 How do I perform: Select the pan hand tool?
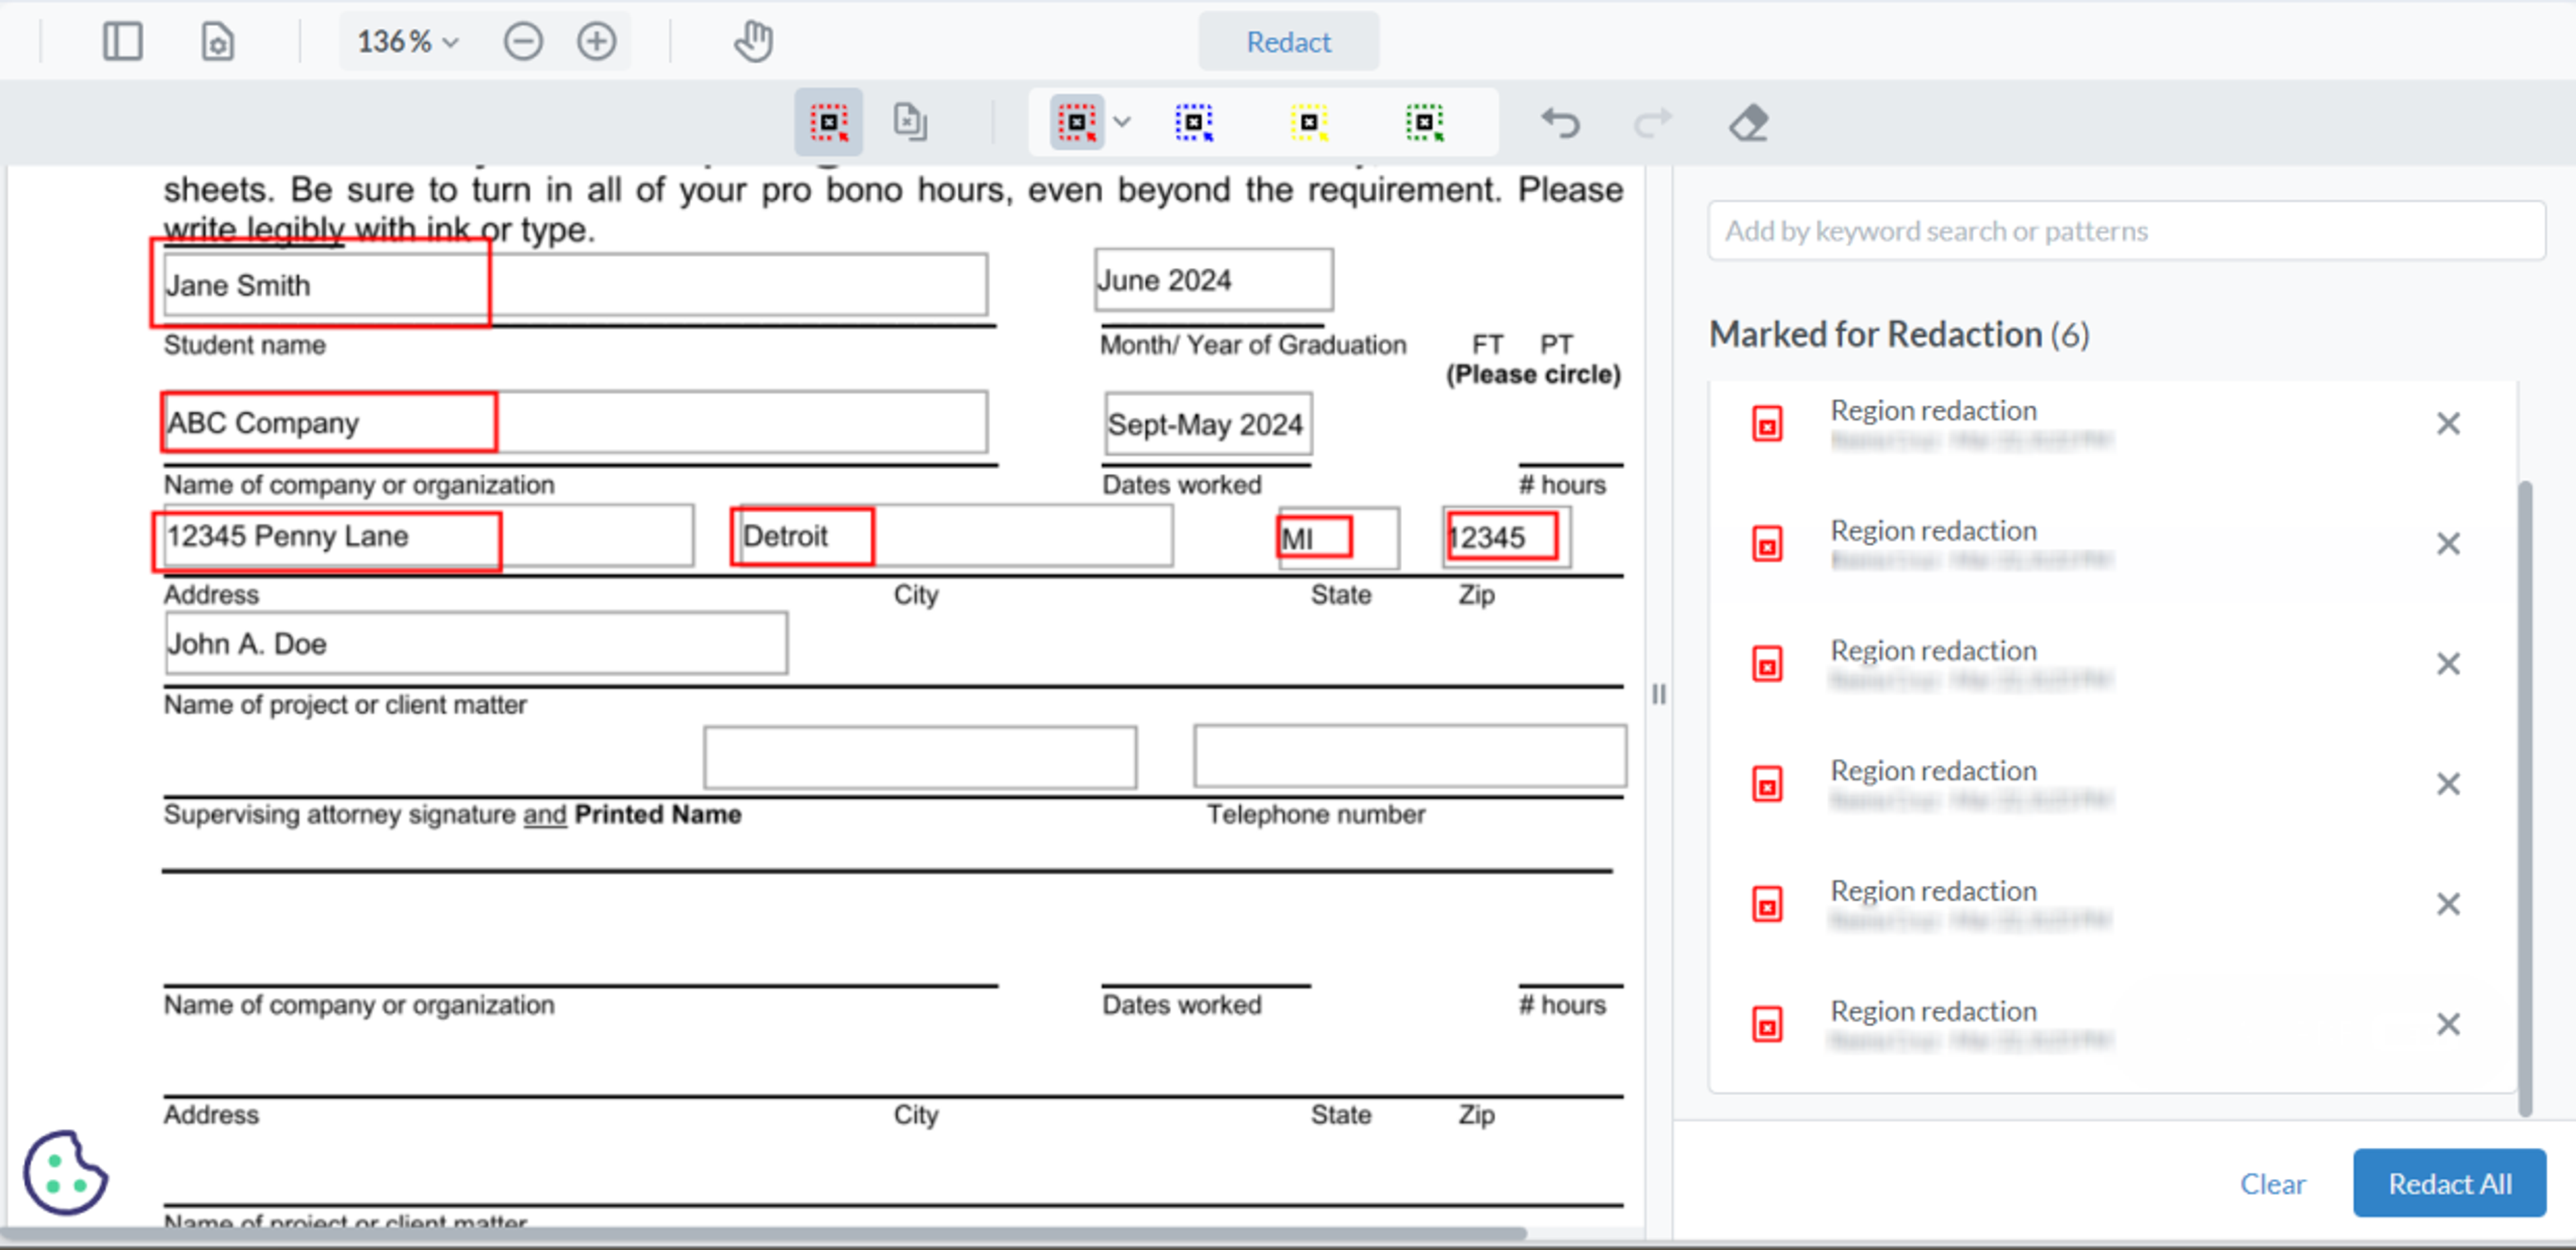(x=753, y=42)
